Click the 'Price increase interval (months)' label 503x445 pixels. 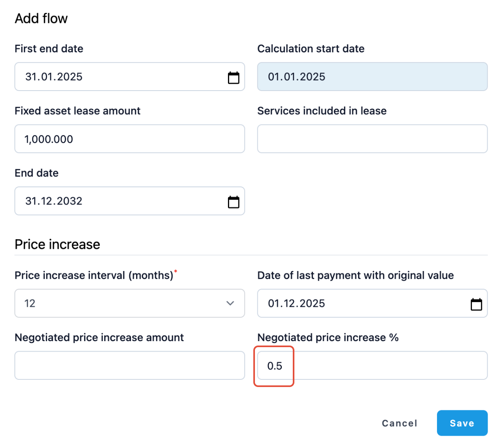(94, 275)
